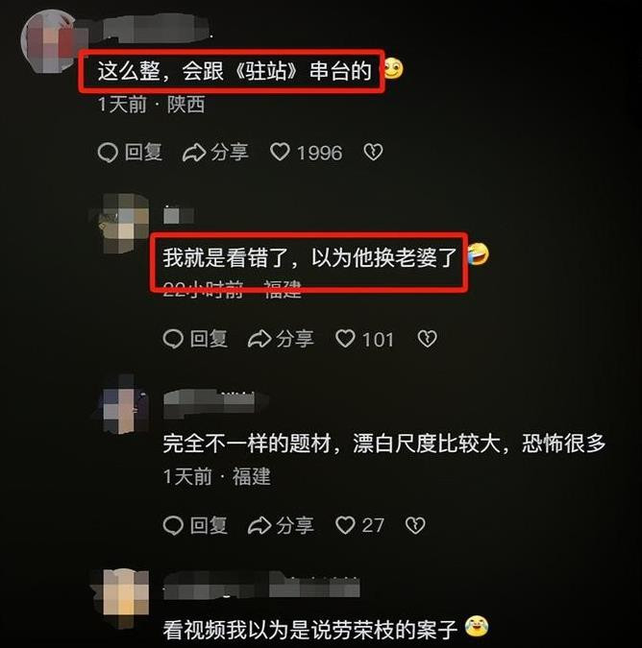The height and width of the screenshot is (648, 642).
Task: Reply to the 换老婆了 comment
Action: point(195,339)
